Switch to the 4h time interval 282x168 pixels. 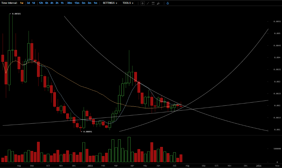tap(52, 3)
